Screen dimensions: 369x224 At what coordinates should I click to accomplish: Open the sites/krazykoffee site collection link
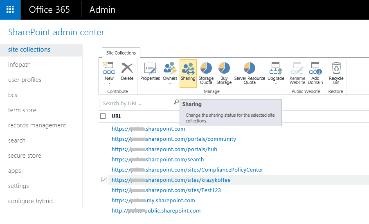click(x=171, y=180)
